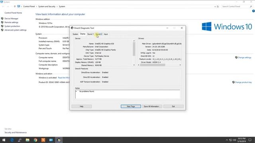
Task: Go to Control Panel Home
Action: pos(13,13)
